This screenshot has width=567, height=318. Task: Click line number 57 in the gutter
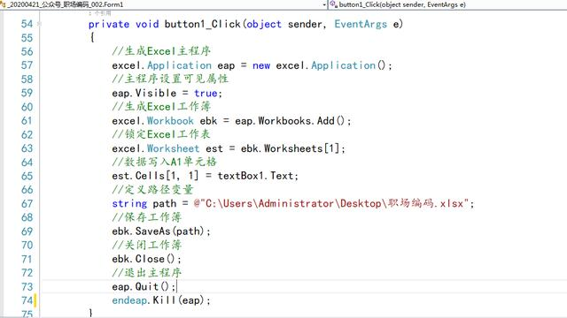(x=27, y=65)
